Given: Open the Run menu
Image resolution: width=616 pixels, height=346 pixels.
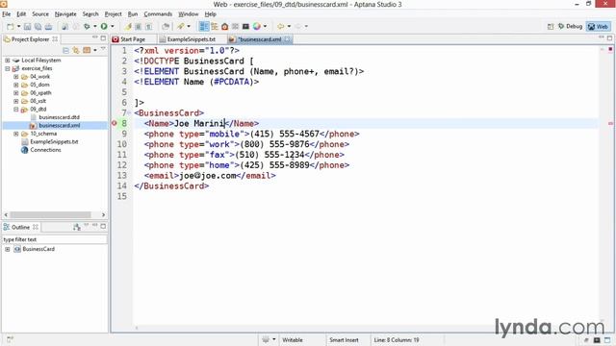Looking at the screenshot, I should pos(133,14).
